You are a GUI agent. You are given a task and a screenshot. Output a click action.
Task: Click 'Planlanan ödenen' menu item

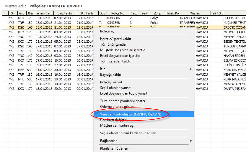point(114,148)
